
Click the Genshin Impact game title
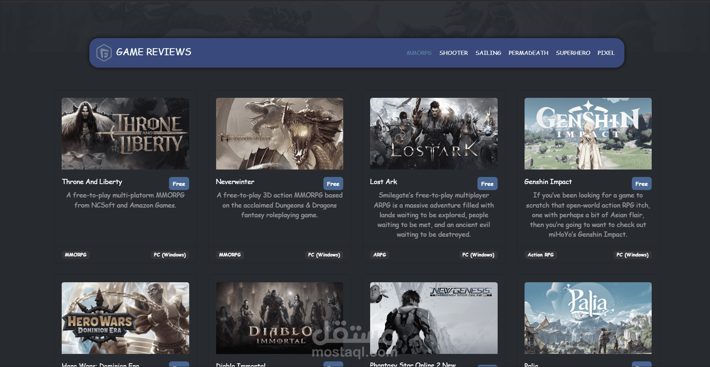(548, 182)
